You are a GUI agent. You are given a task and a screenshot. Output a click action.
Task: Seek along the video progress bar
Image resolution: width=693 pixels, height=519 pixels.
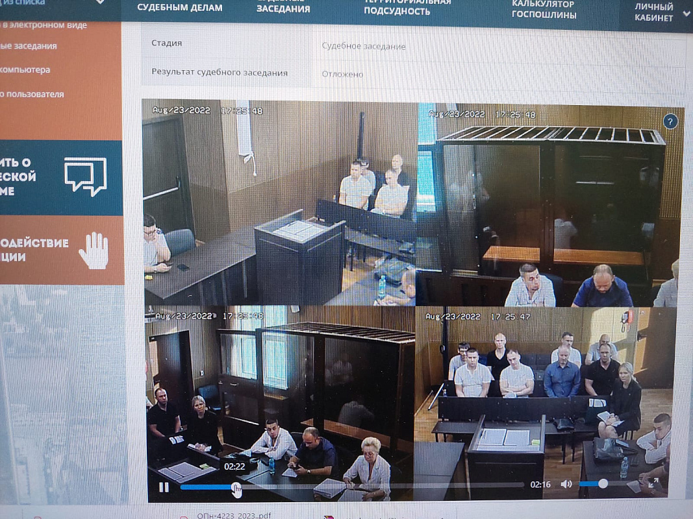pos(351,485)
